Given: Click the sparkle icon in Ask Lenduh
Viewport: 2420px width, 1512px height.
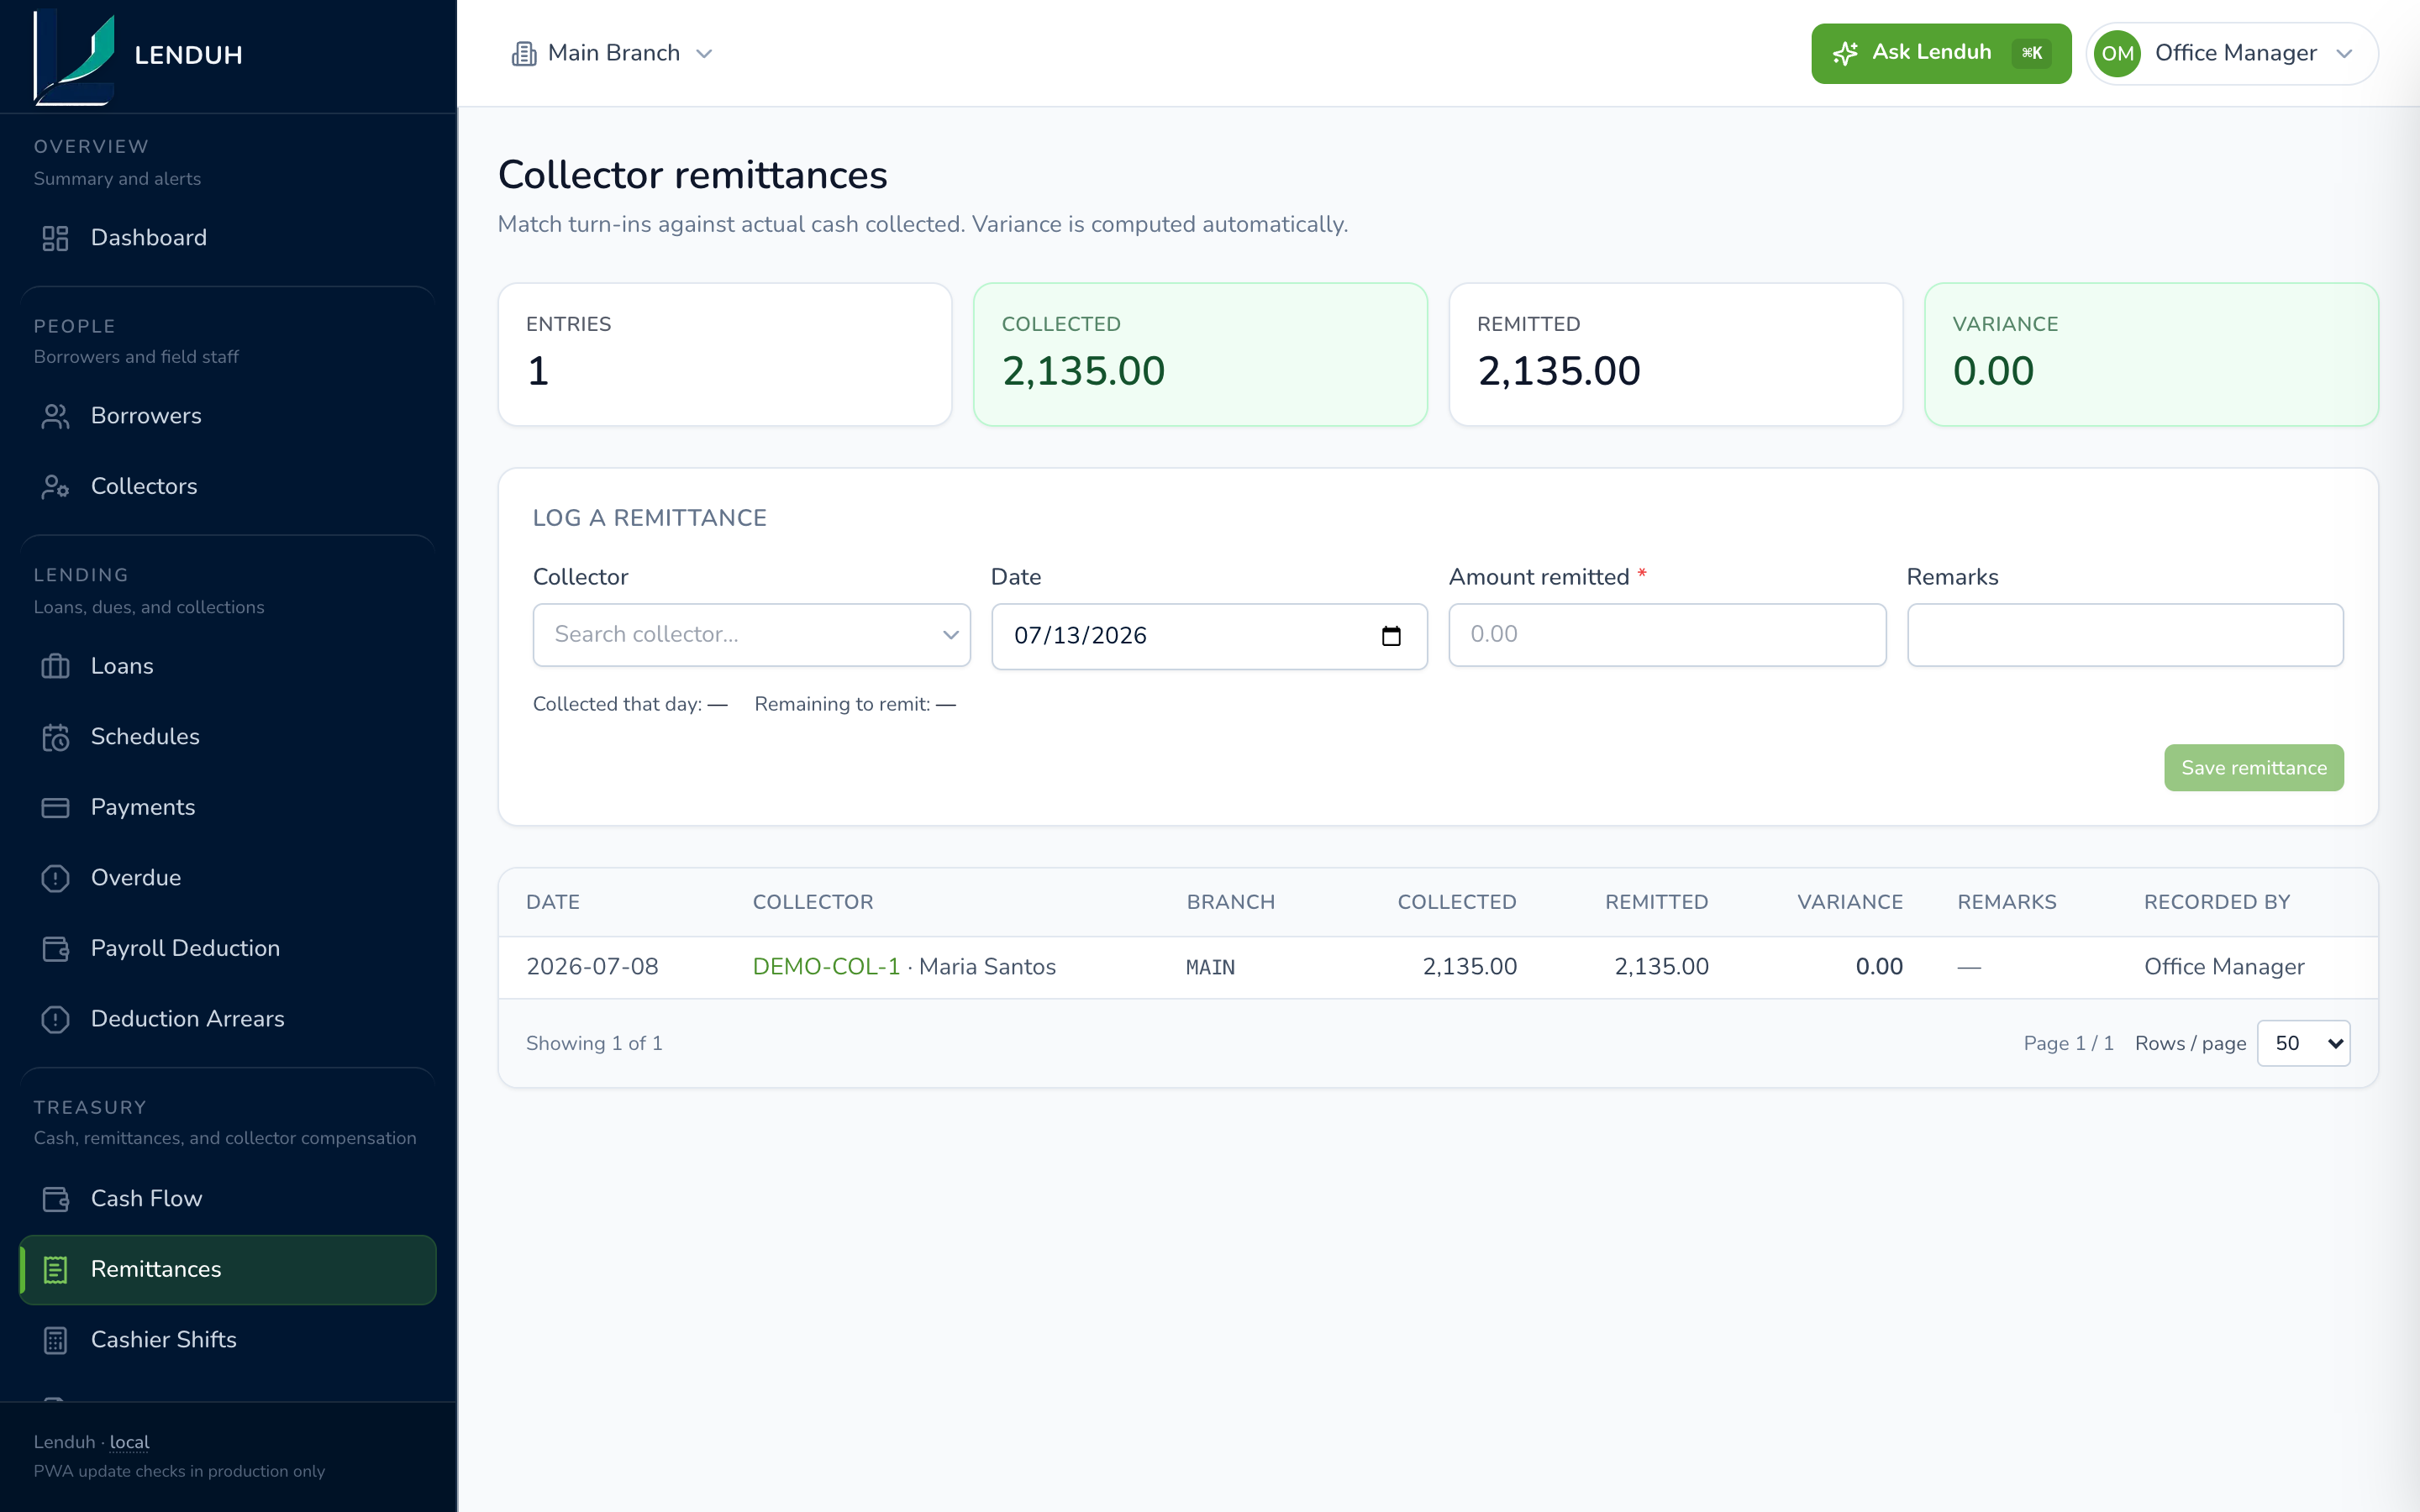Looking at the screenshot, I should pos(1845,53).
